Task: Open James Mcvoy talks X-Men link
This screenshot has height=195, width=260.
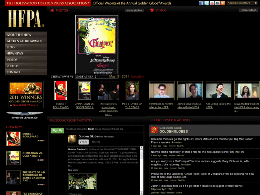Action: click(x=190, y=106)
